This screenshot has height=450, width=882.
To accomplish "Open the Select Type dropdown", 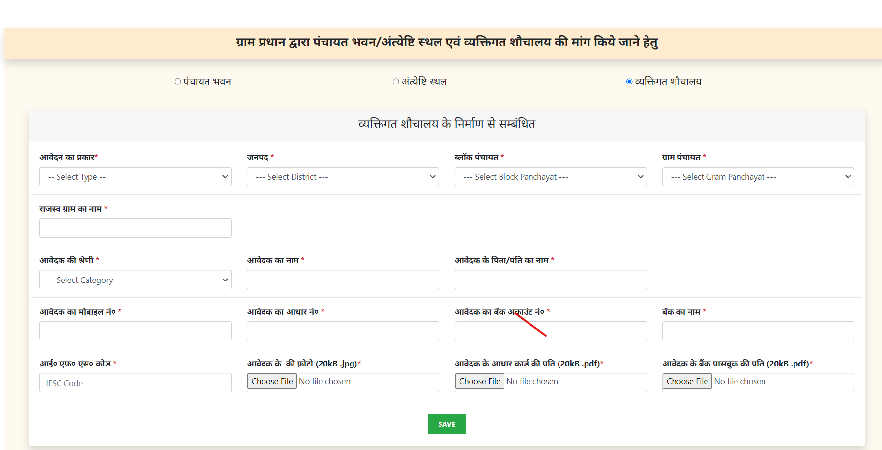I will point(135,176).
